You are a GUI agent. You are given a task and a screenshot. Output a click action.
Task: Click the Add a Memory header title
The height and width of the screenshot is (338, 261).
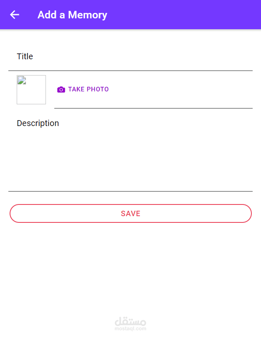click(72, 15)
